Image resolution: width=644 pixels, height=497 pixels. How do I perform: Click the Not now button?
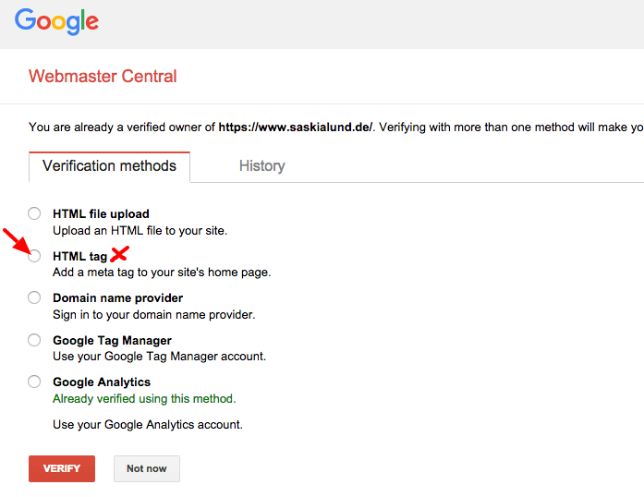(x=146, y=468)
